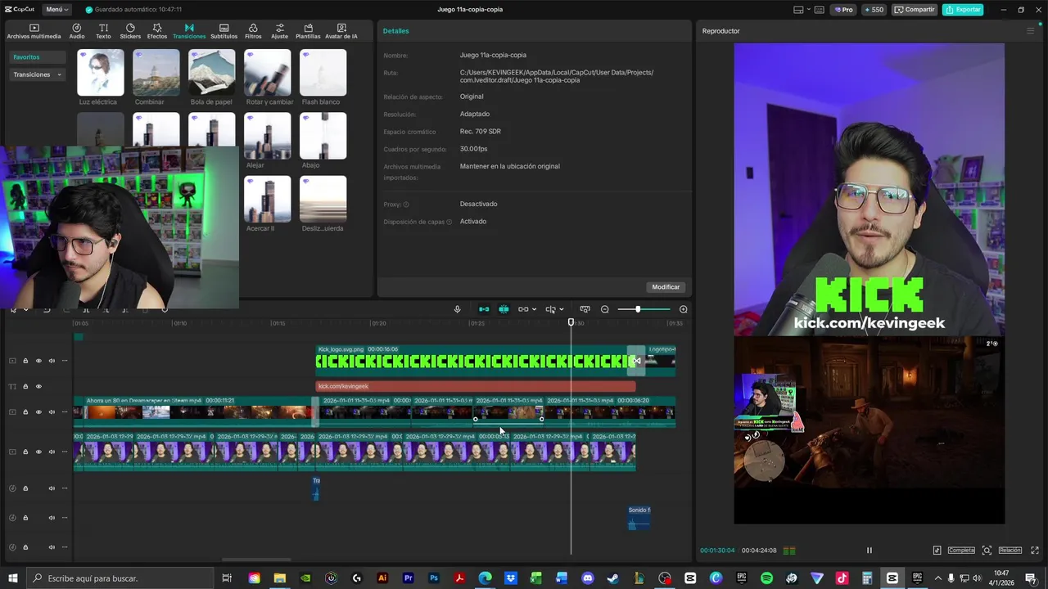Hide the Dreamscaper video track

point(38,411)
